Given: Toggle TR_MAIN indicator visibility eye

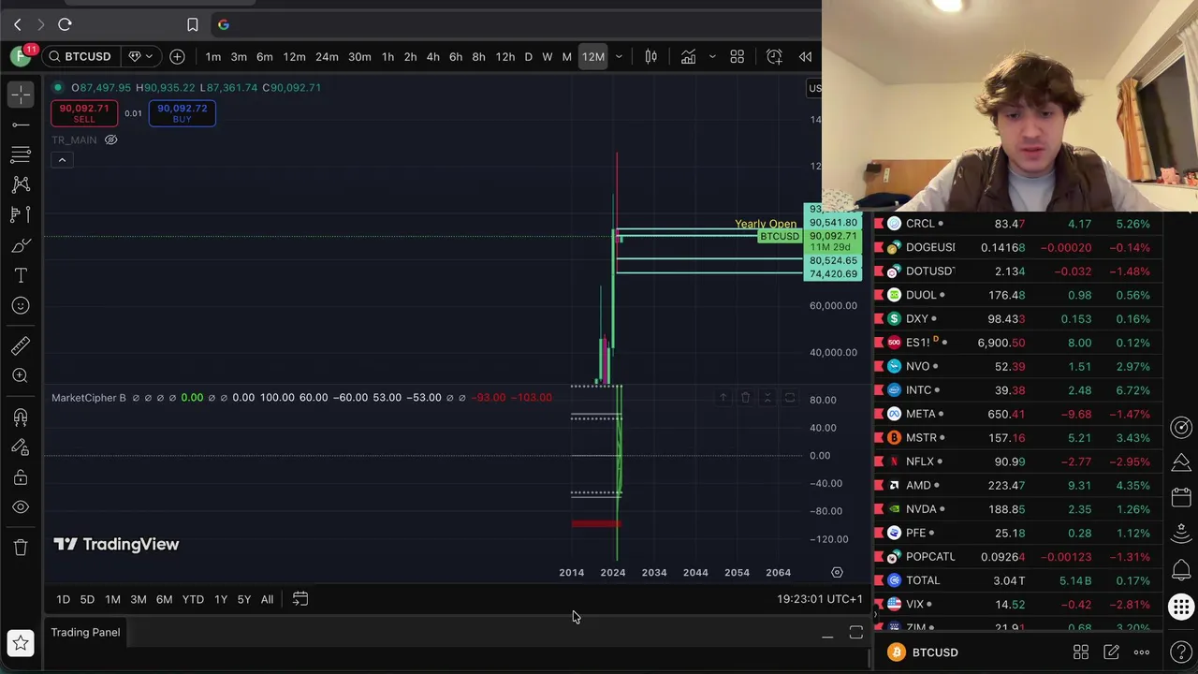Looking at the screenshot, I should pos(110,140).
